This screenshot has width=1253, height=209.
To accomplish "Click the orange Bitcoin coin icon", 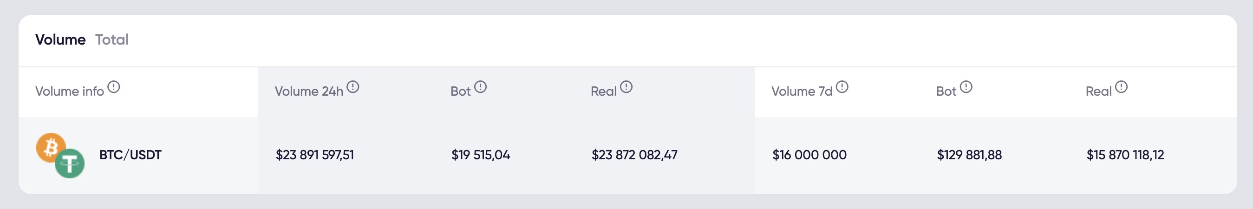I will tap(50, 146).
